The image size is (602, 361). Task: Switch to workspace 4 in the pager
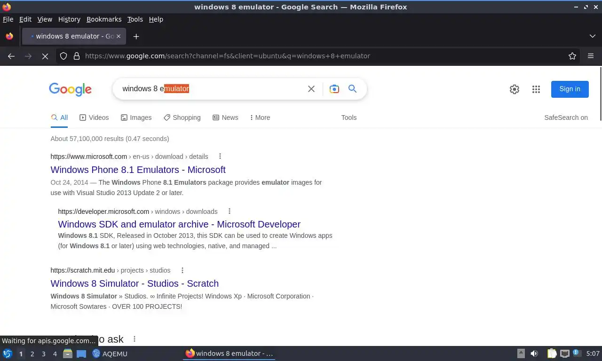coord(55,354)
